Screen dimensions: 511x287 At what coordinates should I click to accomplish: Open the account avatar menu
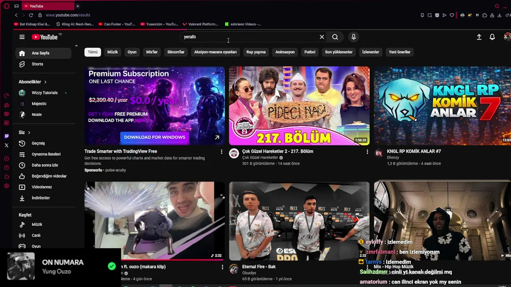coord(507,37)
